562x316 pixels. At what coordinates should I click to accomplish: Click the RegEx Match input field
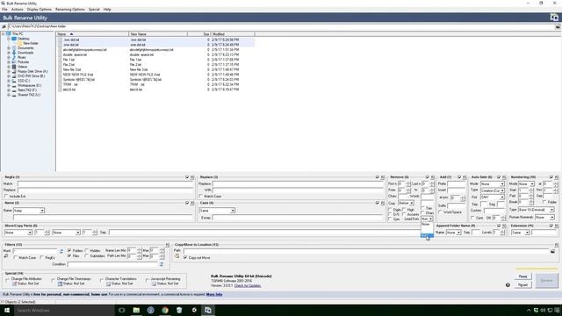[105, 183]
